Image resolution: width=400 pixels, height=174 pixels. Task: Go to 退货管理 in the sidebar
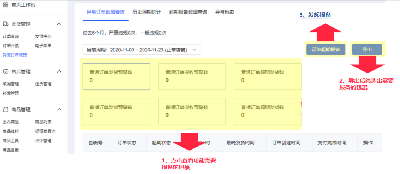43,84
